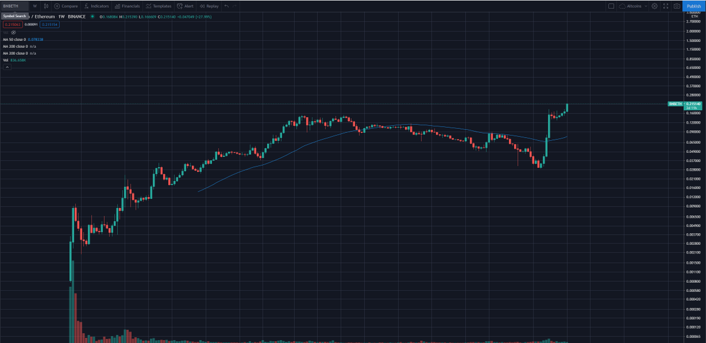
Task: Open chart Settings with the gear icon
Action: coord(654,6)
